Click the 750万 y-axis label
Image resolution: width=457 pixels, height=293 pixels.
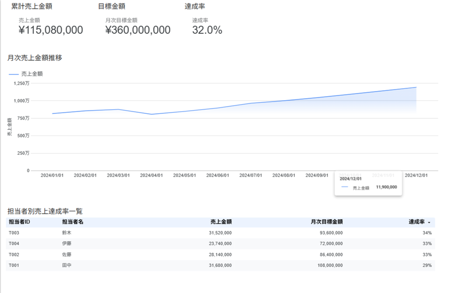point(23,118)
